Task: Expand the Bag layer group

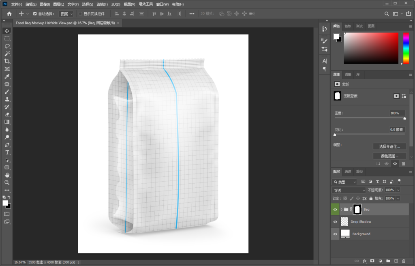Action: click(x=341, y=210)
